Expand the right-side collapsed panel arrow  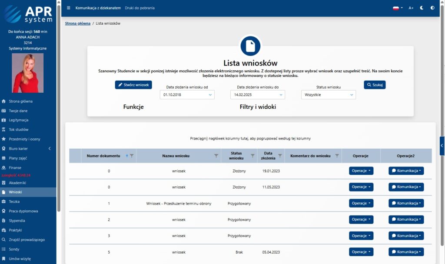click(x=442, y=146)
